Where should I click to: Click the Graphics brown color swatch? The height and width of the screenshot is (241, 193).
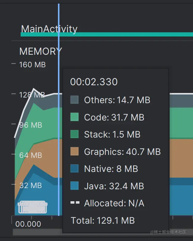(x=74, y=152)
